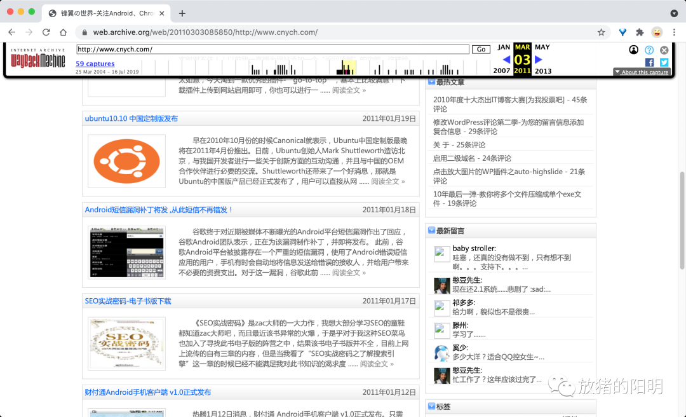Click highlighted 2011 timeline section
The width and height of the screenshot is (686, 417).
coord(346,67)
